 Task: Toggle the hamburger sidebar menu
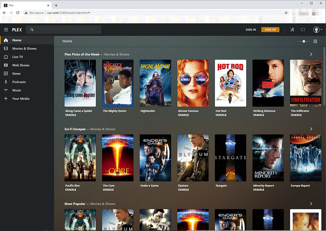click(x=6, y=30)
